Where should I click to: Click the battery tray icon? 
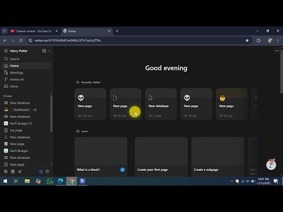254,181
